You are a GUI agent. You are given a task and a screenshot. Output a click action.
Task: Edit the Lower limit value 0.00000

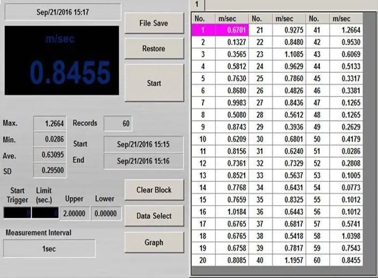coord(106,213)
